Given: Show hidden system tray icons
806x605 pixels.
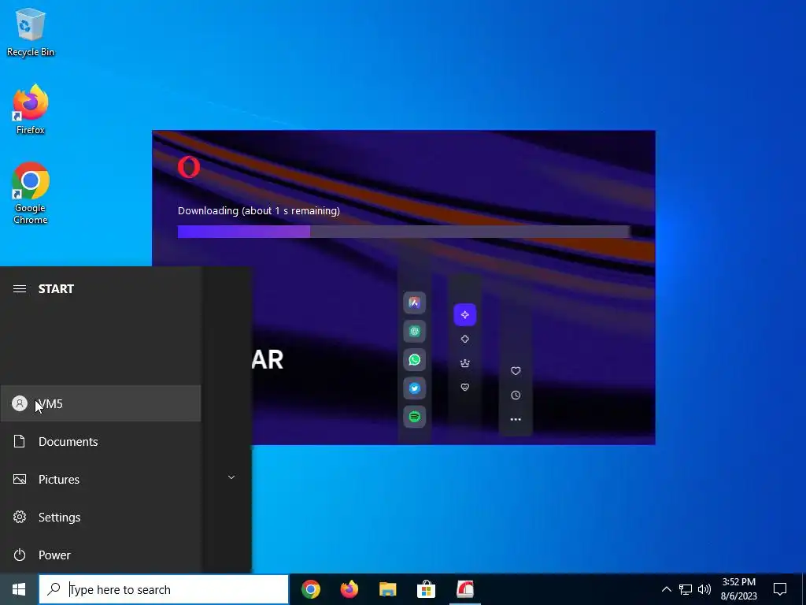Looking at the screenshot, I should coord(666,589).
